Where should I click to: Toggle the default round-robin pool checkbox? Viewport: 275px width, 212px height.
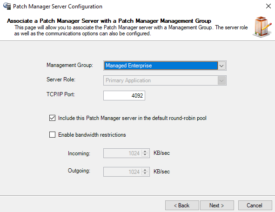pyautogui.click(x=52, y=118)
